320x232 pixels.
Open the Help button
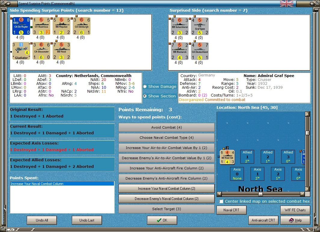(295, 220)
